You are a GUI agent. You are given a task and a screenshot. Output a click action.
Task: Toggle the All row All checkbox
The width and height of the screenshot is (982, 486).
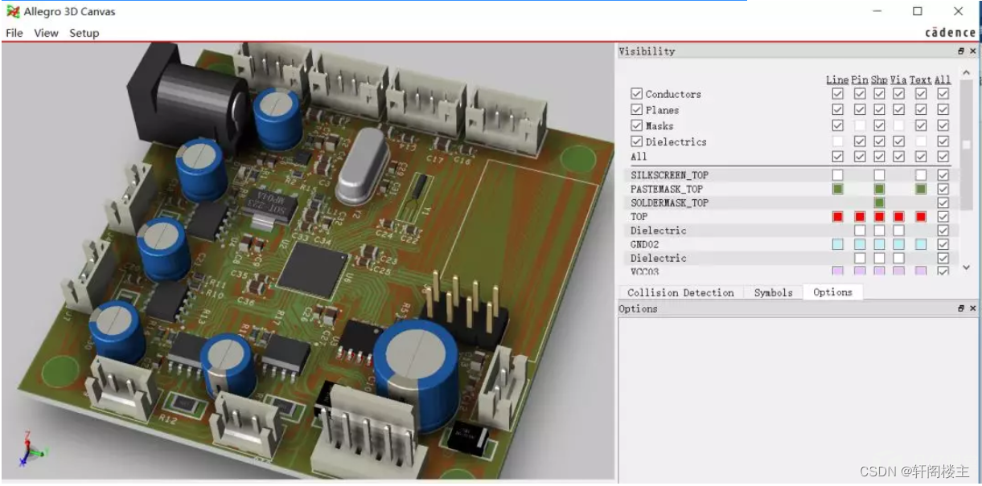point(943,157)
